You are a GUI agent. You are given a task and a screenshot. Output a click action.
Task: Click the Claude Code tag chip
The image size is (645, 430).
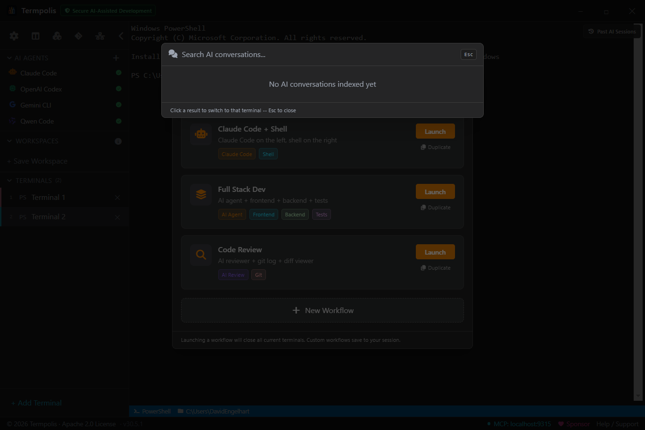coord(237,154)
